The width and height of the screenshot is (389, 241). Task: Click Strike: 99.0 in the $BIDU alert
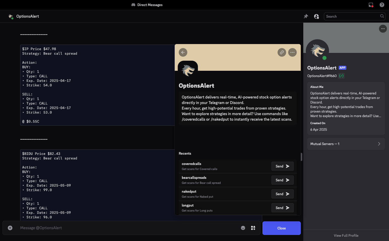[x=39, y=190]
